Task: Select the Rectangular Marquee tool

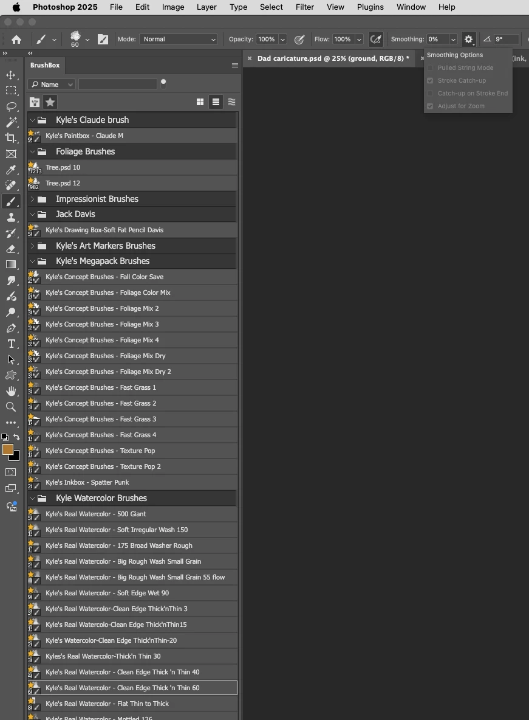Action: (x=11, y=91)
